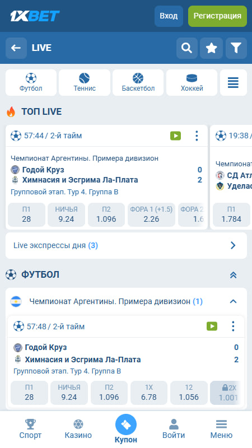Click the Регистрация button
This screenshot has width=252, height=448.
(217, 16)
